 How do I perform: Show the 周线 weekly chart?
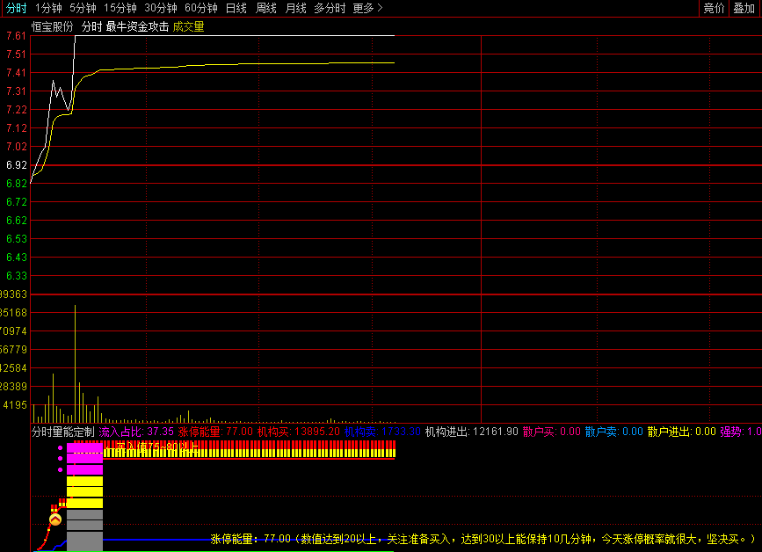265,8
